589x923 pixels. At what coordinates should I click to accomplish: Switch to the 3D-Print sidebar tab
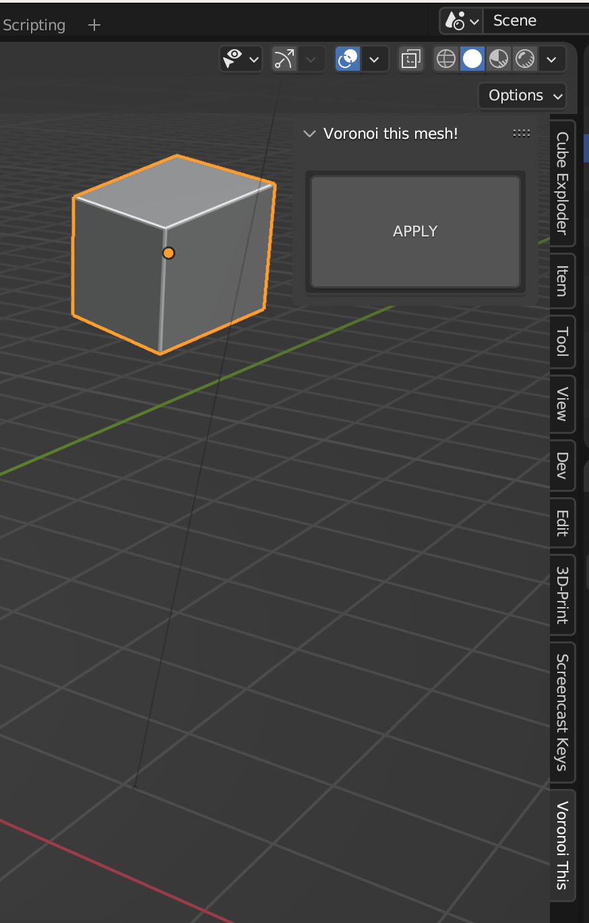(562, 594)
